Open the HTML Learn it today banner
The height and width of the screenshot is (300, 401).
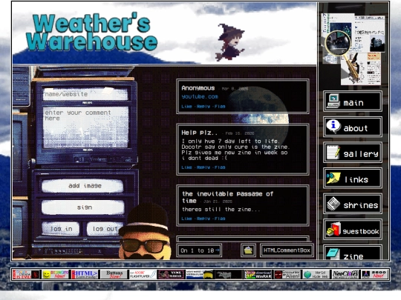(85, 275)
